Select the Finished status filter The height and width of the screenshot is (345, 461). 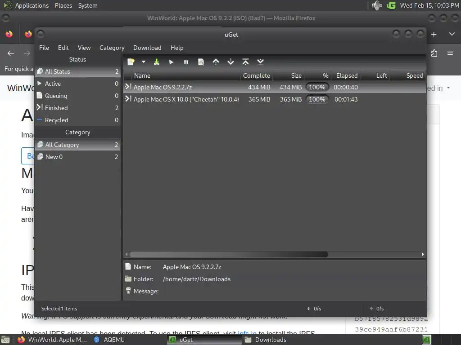click(x=77, y=108)
